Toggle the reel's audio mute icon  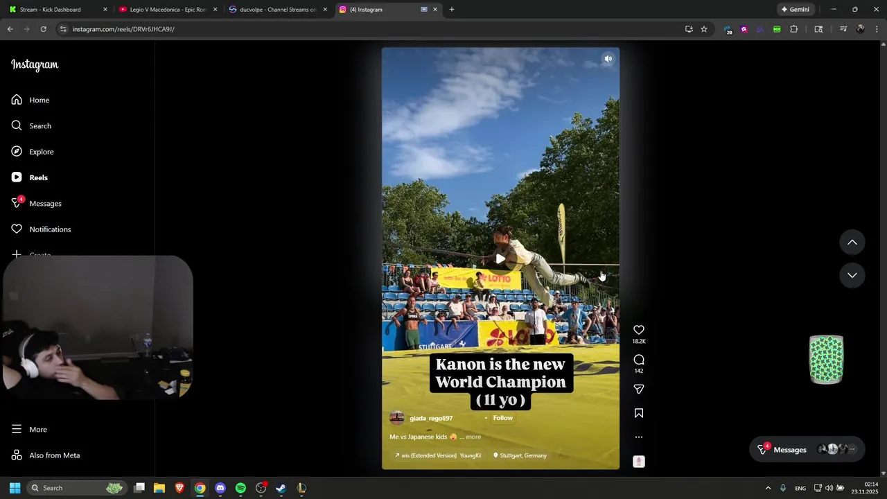(x=608, y=59)
